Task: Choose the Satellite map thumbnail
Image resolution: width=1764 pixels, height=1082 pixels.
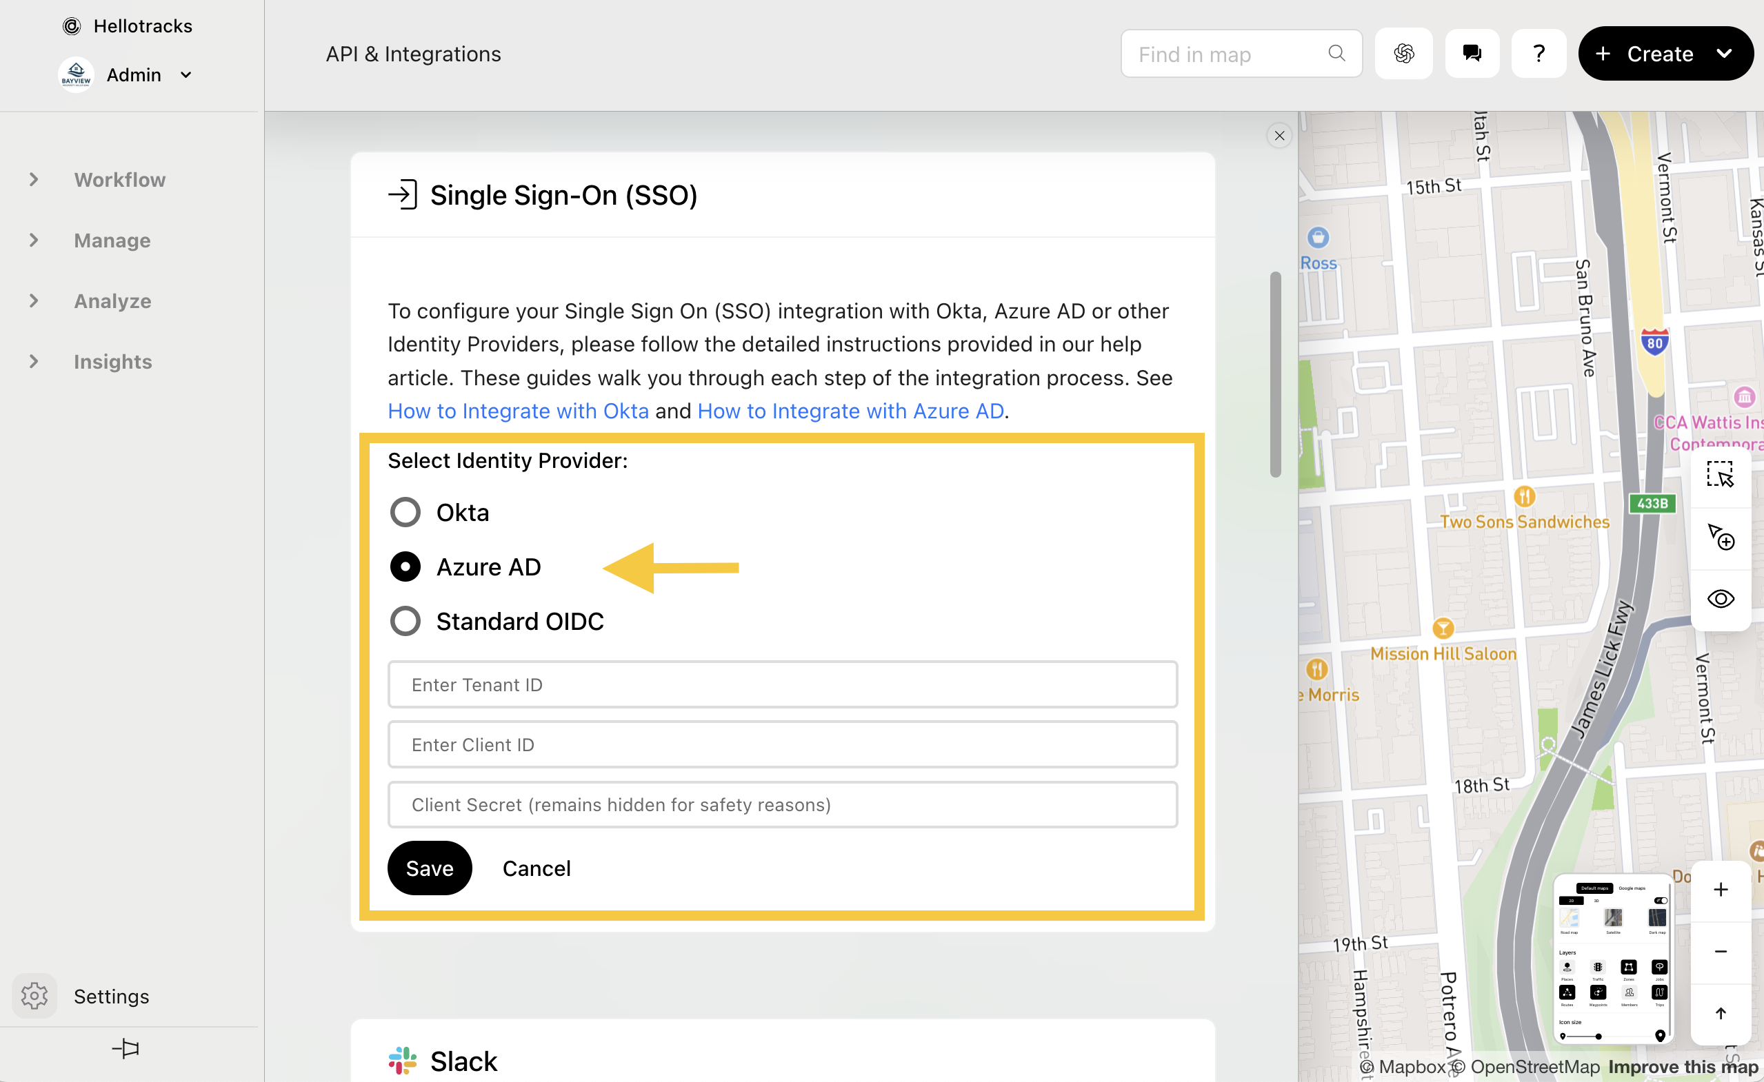Action: 1614,918
